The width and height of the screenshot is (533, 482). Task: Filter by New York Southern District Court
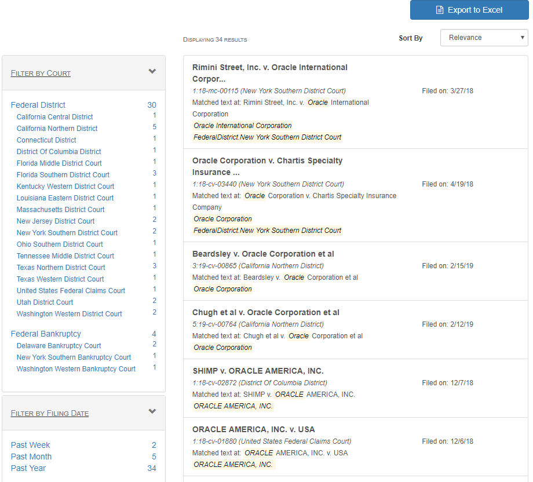coord(67,233)
